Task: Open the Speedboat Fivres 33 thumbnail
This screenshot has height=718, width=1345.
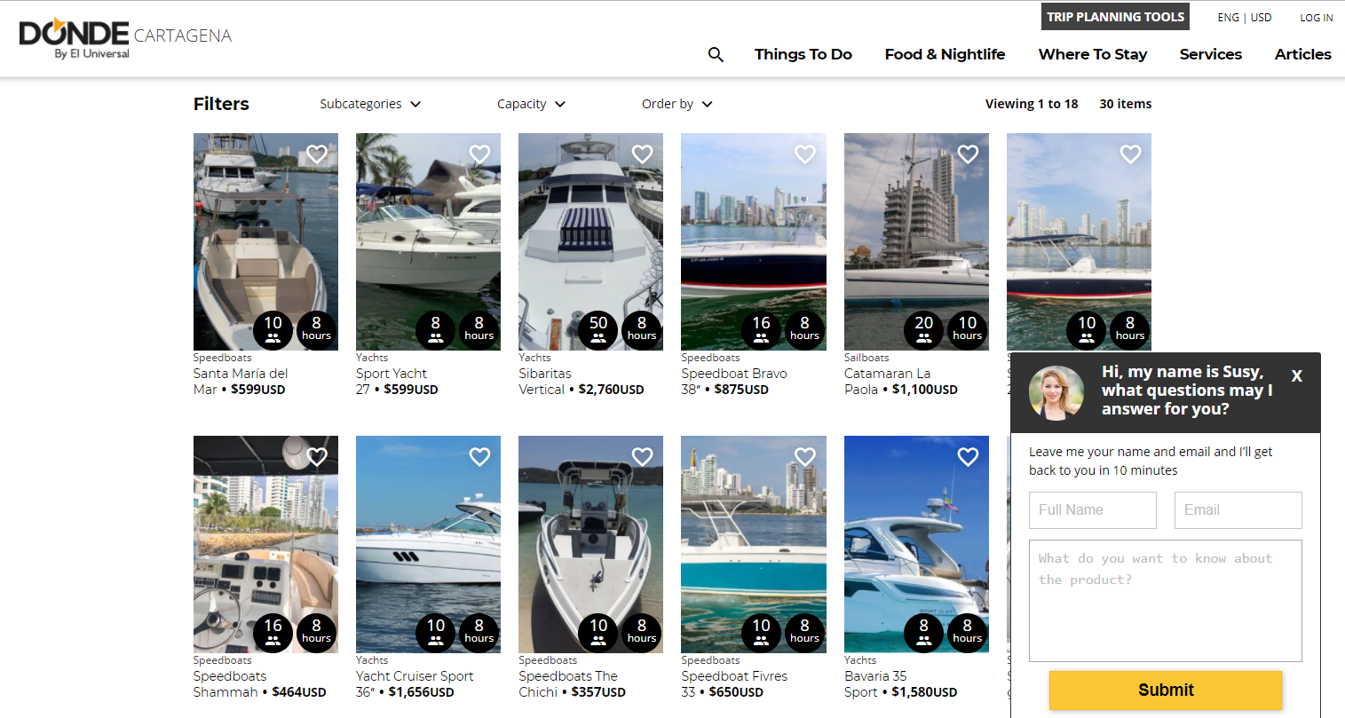Action: pos(753,543)
